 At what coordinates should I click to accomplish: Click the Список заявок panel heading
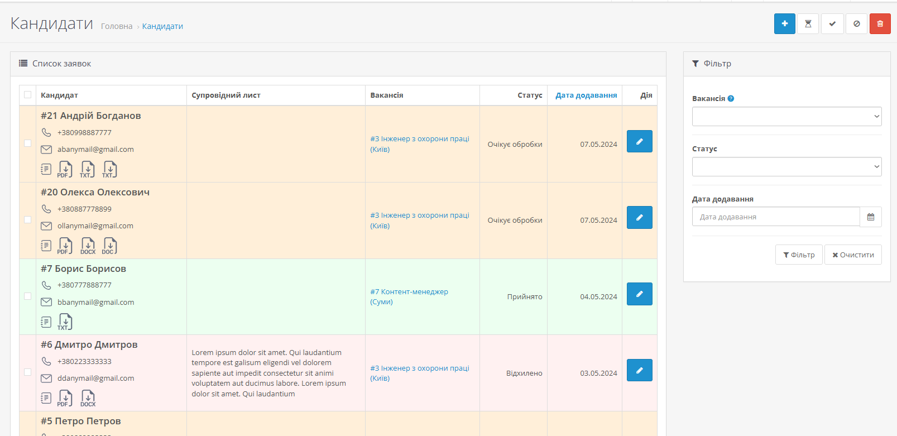pyautogui.click(x=61, y=64)
